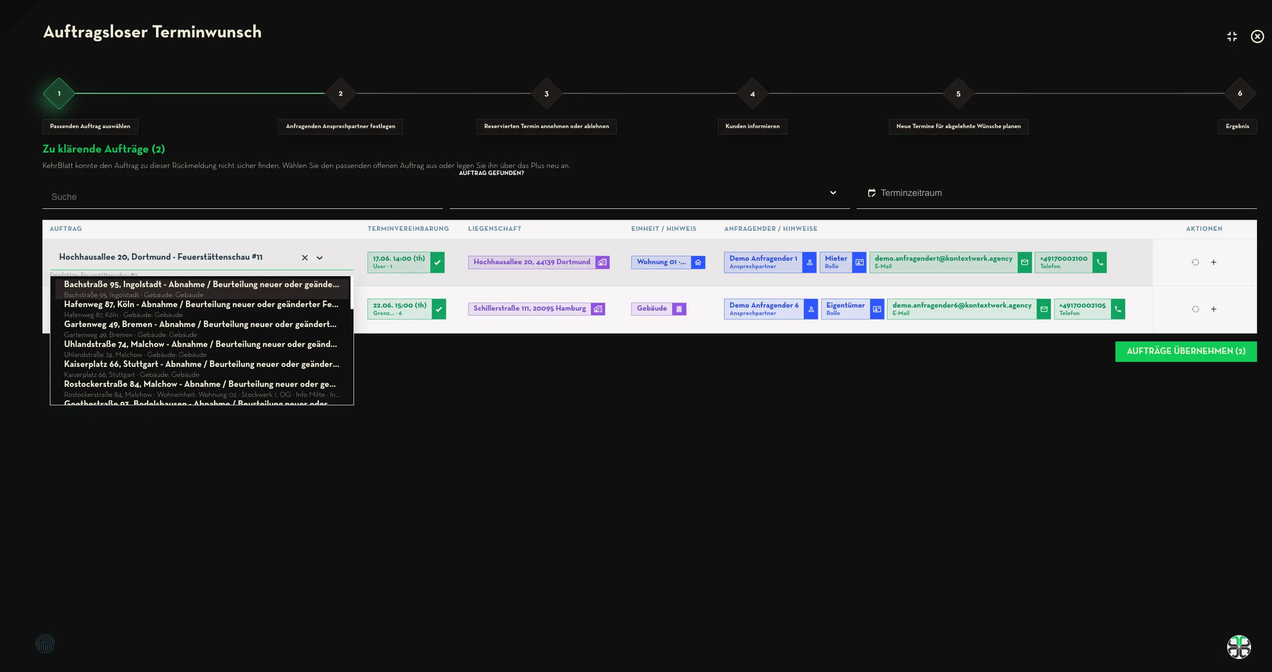1272x672 pixels.
Task: Toggle the green check on 22.06. 15:00 appointment
Action: coord(439,309)
